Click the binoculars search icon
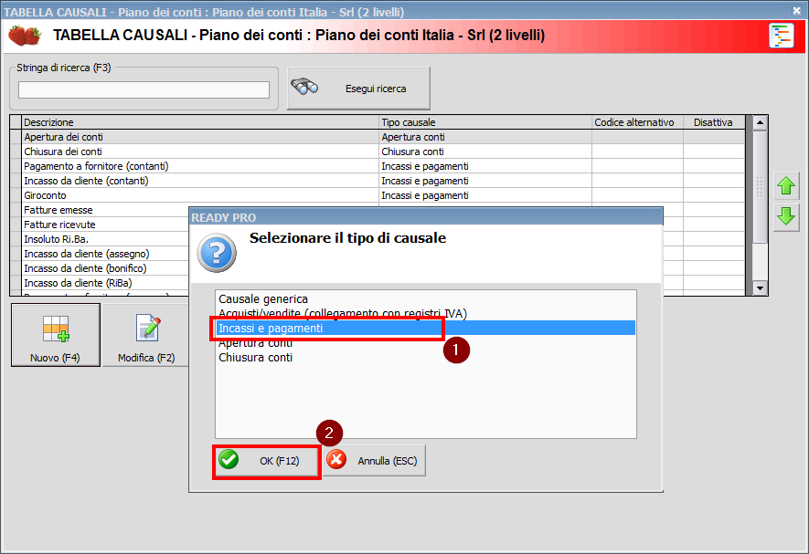Image resolution: width=809 pixels, height=554 pixels. coord(304,88)
